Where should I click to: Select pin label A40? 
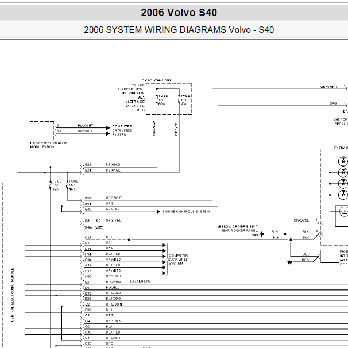[88, 277]
